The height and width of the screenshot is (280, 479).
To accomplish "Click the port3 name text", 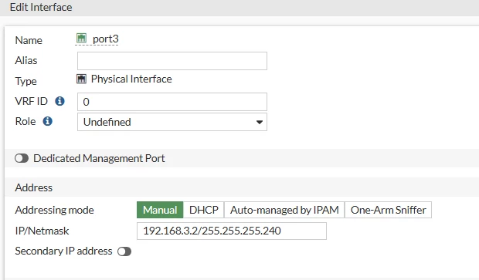I will [x=105, y=39].
